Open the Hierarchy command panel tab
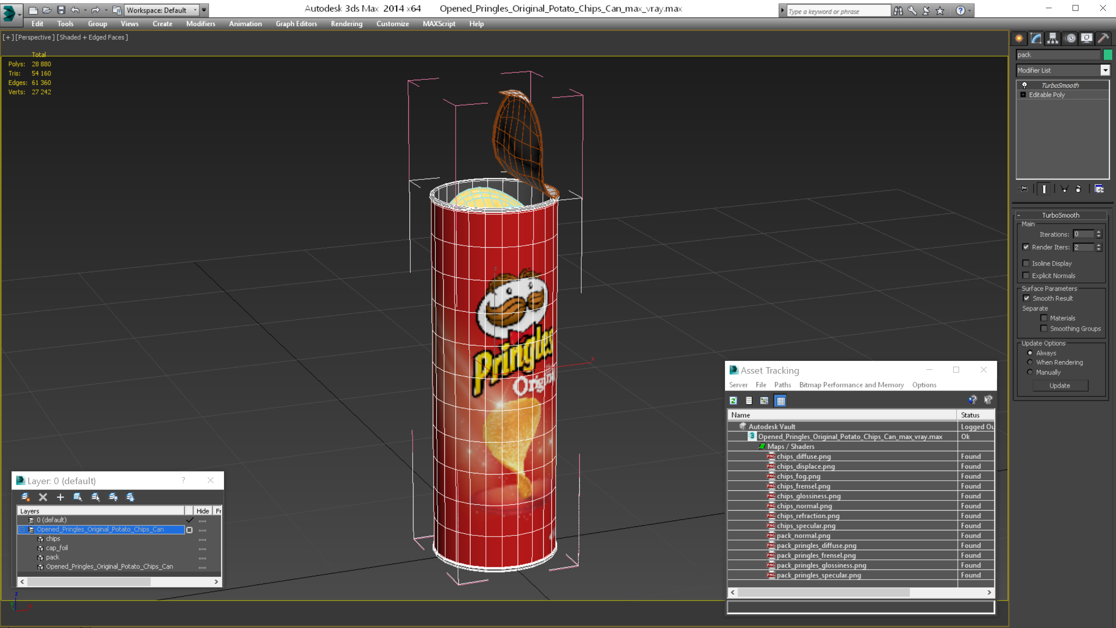This screenshot has width=1116, height=628. click(x=1053, y=38)
